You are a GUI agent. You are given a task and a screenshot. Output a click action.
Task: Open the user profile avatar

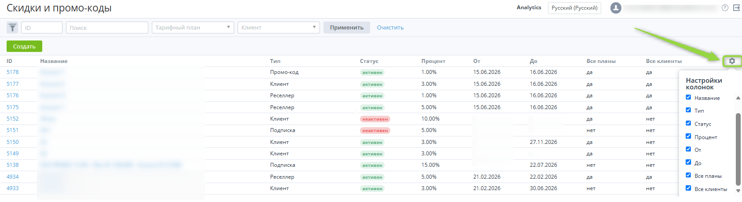point(616,8)
